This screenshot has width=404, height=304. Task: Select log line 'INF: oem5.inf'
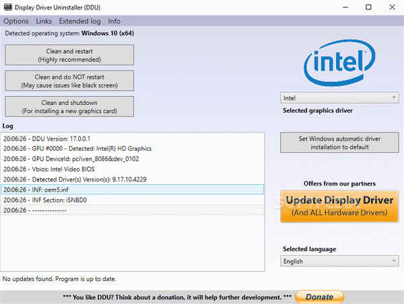pyautogui.click(x=133, y=190)
